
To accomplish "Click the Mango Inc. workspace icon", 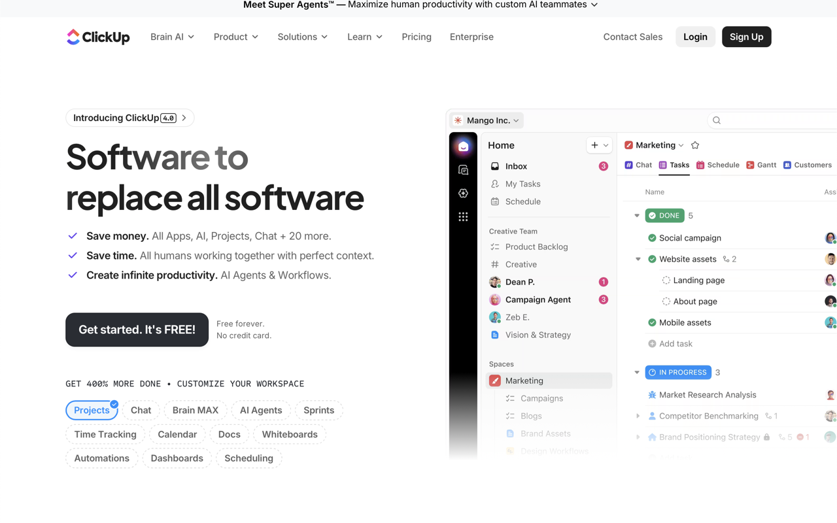I will 458,120.
